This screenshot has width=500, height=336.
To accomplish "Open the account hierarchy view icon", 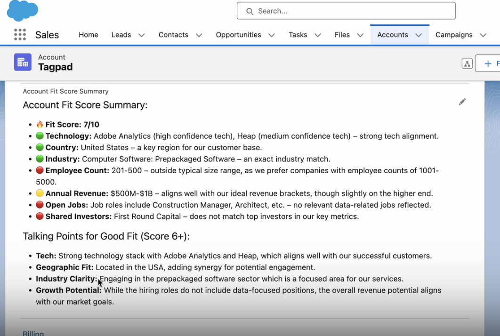I will tap(467, 64).
